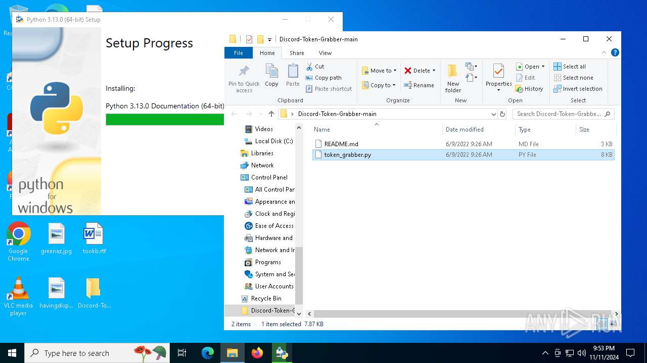Open Local Disk (C:) in navigation pane

pos(268,141)
